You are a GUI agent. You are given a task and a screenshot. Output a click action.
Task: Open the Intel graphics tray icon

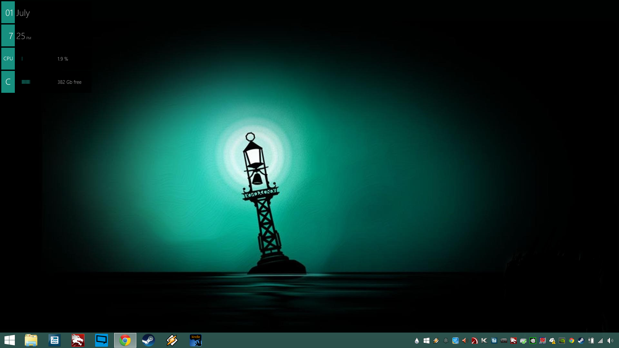[456, 341]
